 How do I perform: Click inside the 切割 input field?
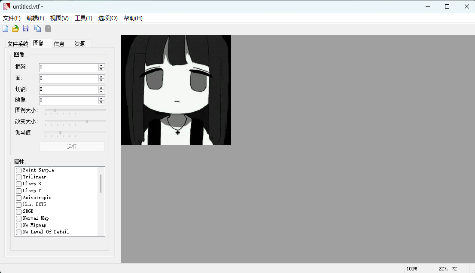(69, 89)
